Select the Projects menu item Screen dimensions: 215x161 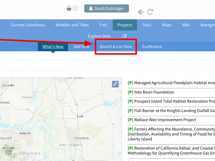[x=125, y=25]
